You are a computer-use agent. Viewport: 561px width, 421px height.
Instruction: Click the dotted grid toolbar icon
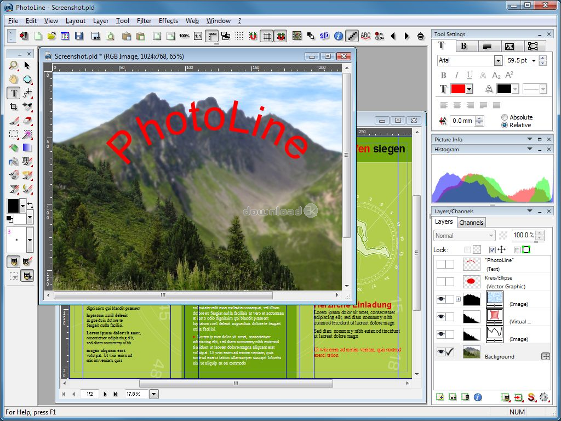tap(239, 36)
